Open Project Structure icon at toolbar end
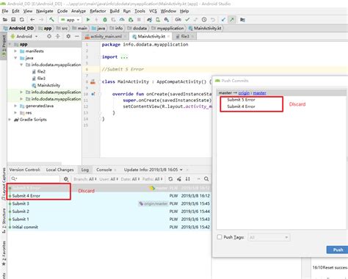348x279 pixels. [242, 20]
